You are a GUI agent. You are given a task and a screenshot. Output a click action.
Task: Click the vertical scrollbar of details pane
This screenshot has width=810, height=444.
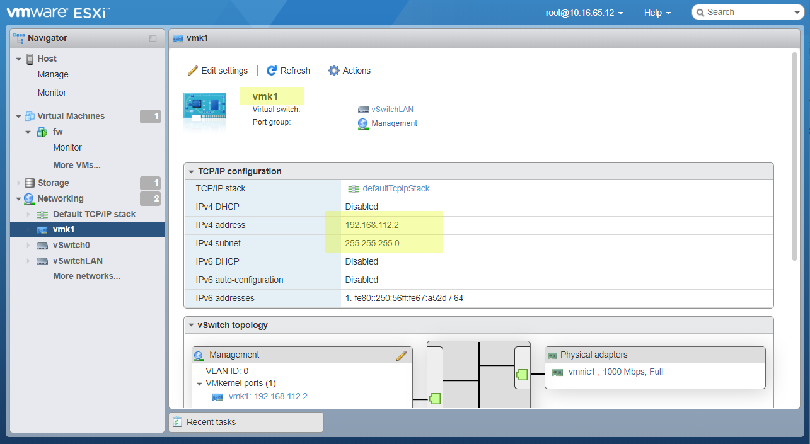794,156
